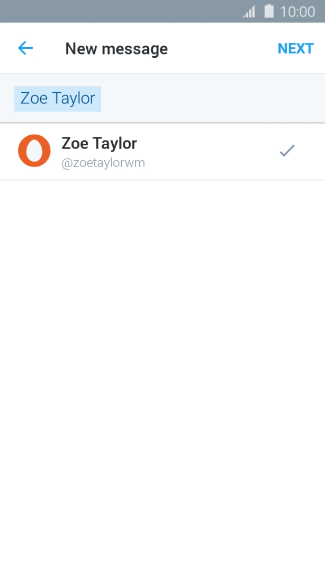Go back using the arrow icon
325x579 pixels.
(25, 48)
